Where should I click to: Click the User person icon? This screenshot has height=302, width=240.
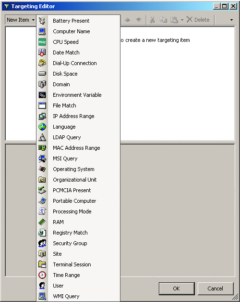point(42,286)
